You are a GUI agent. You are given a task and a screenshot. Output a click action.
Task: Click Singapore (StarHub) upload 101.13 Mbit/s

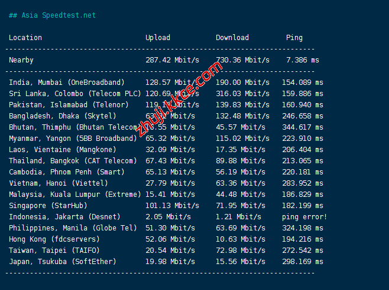click(x=173, y=206)
